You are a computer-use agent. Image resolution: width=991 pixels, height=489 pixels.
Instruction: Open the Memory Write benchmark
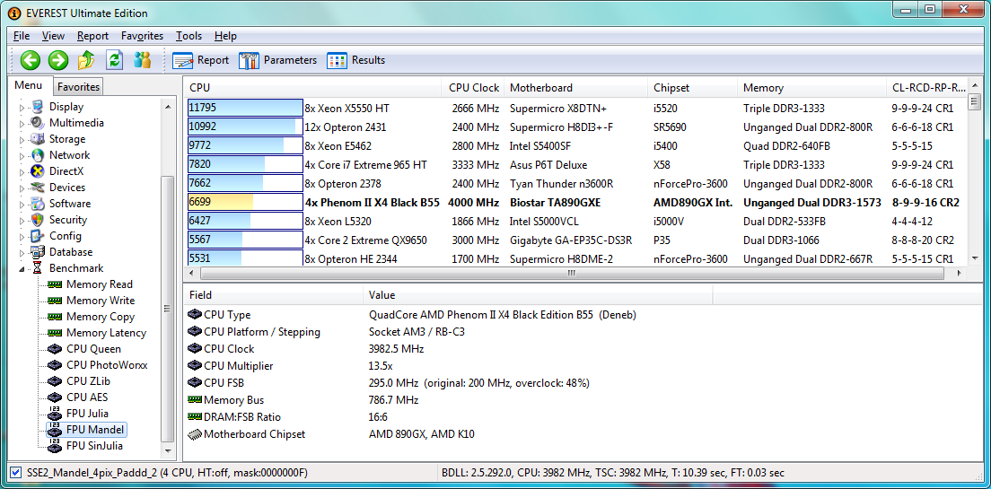[101, 300]
